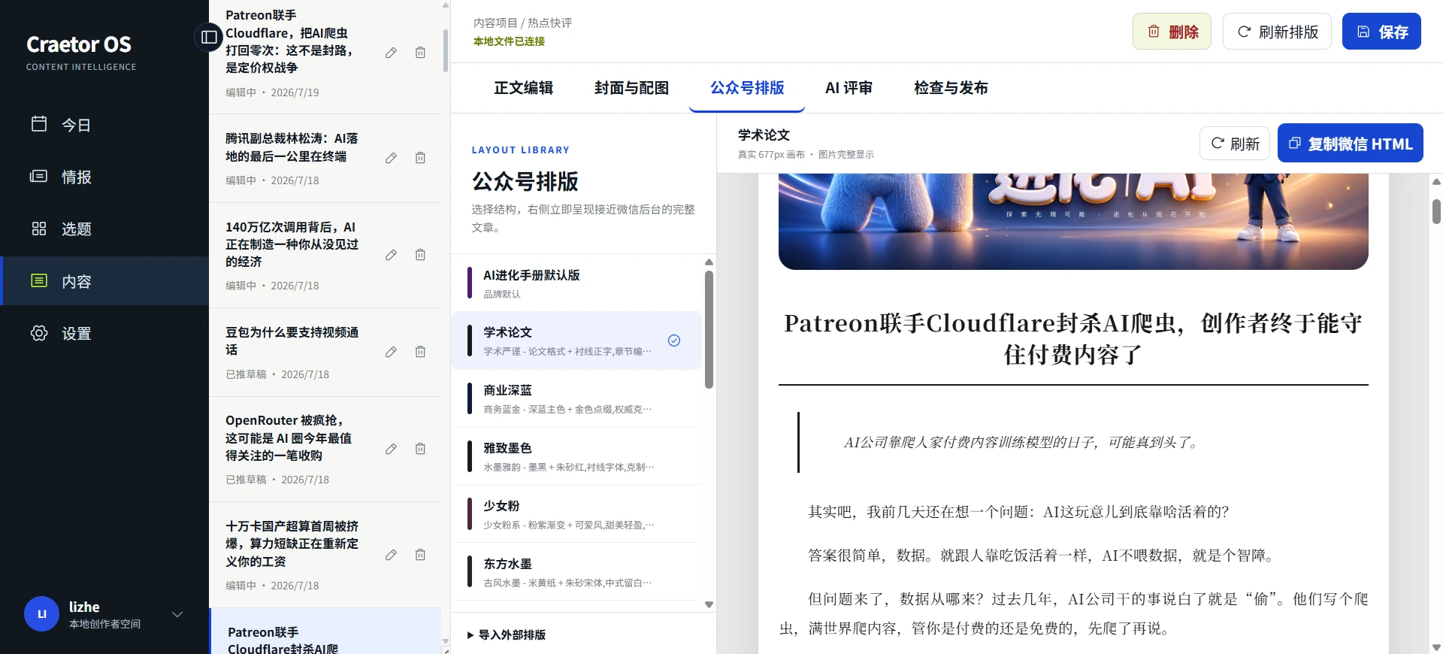This screenshot has width=1443, height=654.
Task: Open the AI 评审 tab
Action: coord(849,88)
